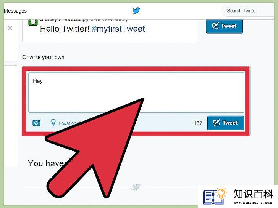Click the book and lightbulb watermark logo
The width and height of the screenshot is (278, 208).
click(x=215, y=195)
